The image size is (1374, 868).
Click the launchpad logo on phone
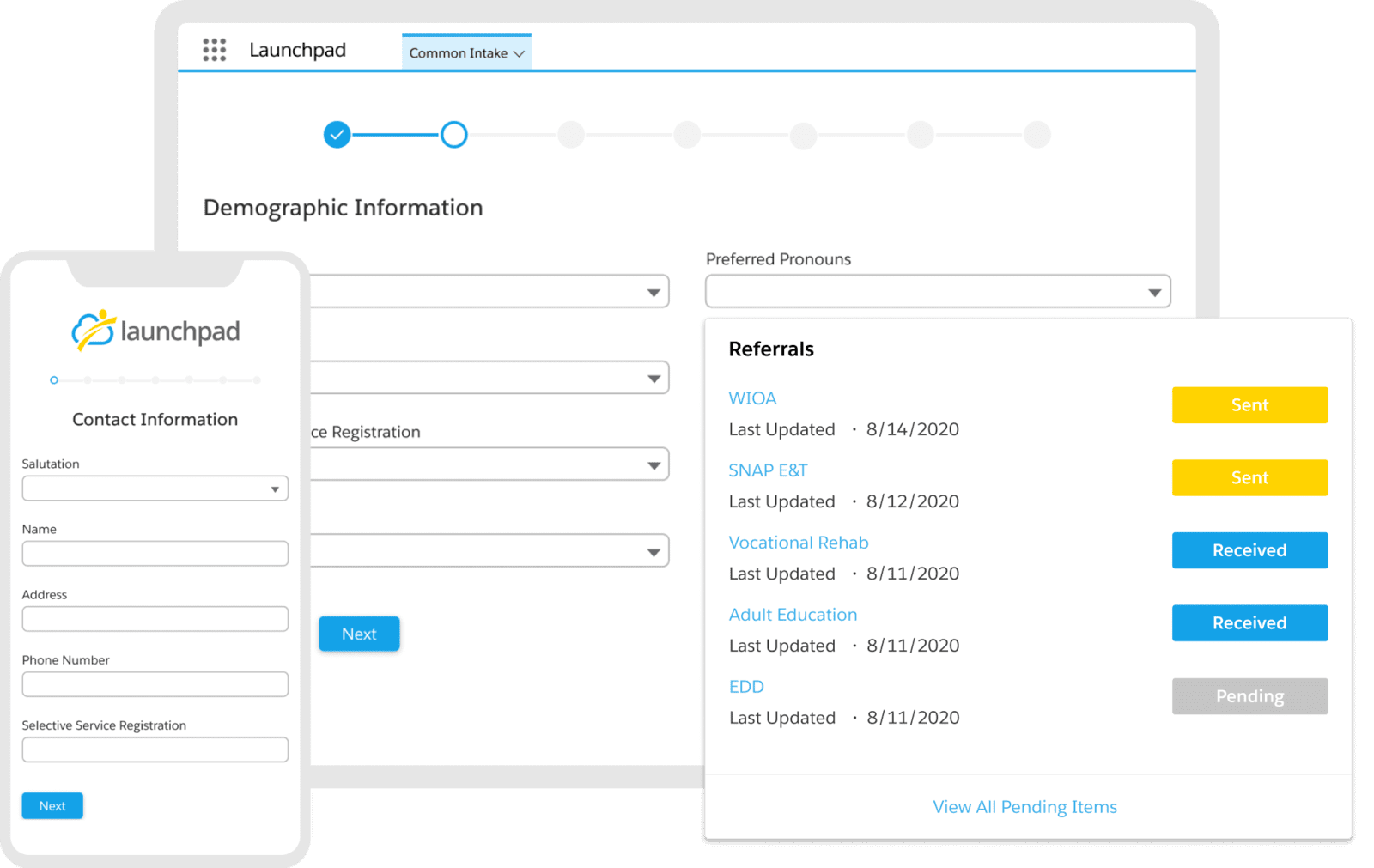point(155,331)
